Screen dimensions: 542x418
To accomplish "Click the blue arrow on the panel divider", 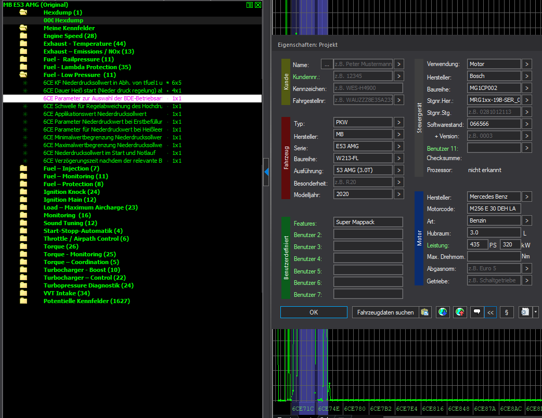I will (x=266, y=172).
